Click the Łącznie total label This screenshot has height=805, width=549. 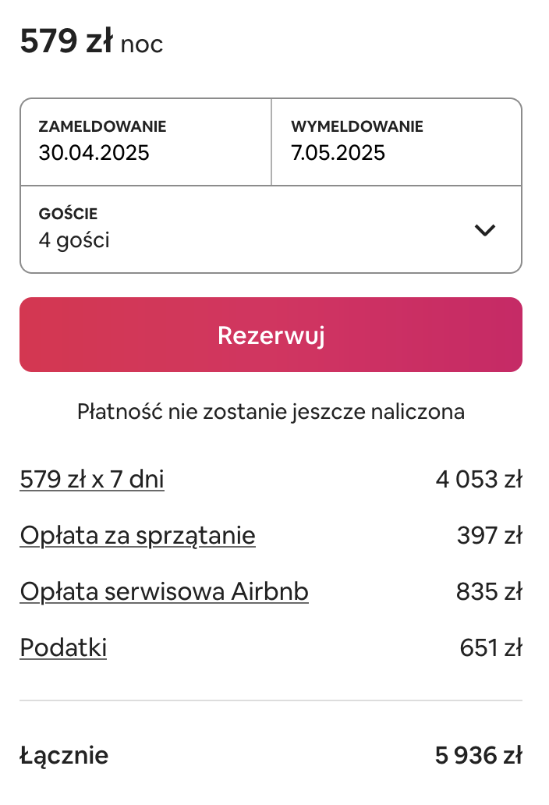64,755
